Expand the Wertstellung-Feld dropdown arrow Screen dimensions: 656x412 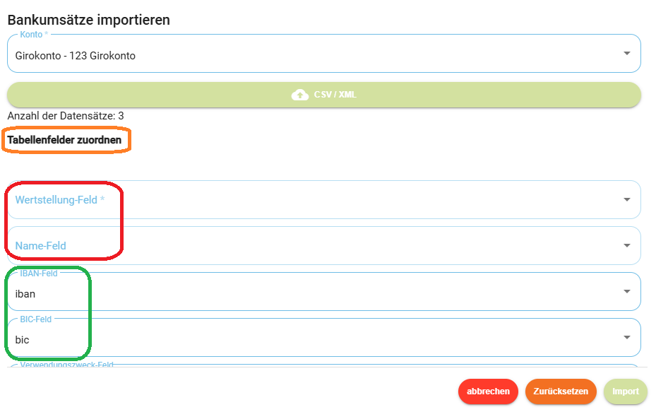click(x=627, y=200)
